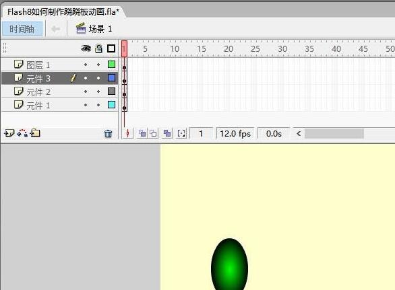Click the Center Frame button
Image resolution: width=395 pixels, height=290 pixels.
coord(127,133)
